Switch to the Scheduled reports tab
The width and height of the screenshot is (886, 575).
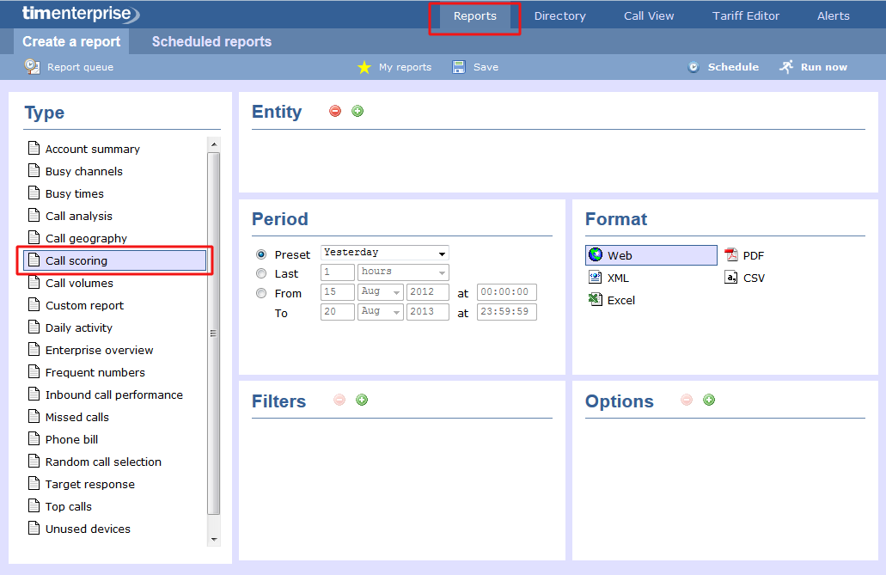(211, 41)
